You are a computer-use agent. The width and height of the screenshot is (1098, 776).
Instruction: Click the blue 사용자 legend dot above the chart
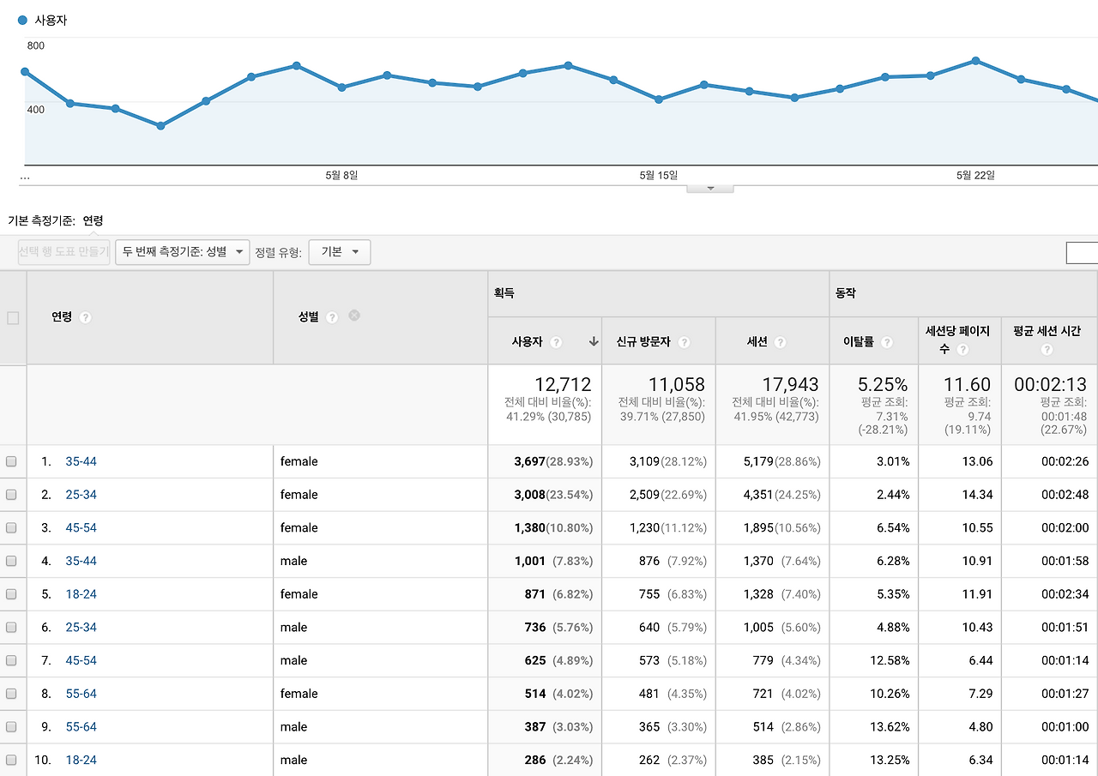22,21
